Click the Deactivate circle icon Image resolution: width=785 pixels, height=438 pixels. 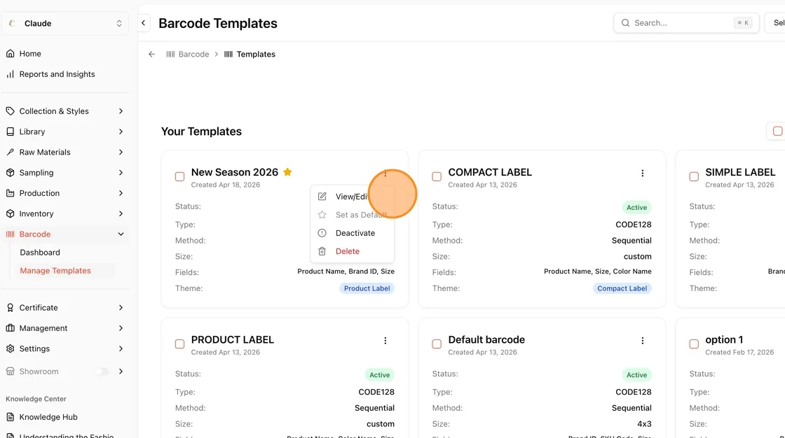click(x=322, y=233)
